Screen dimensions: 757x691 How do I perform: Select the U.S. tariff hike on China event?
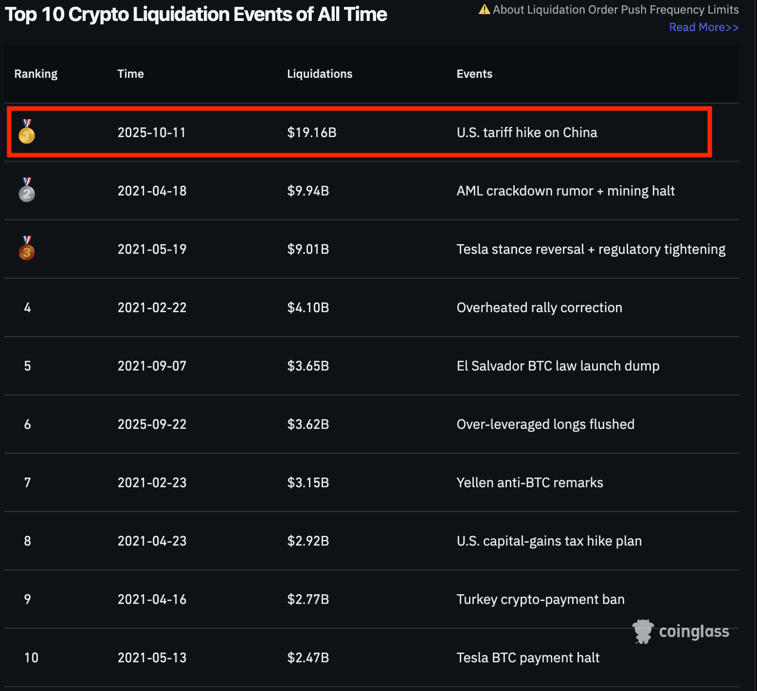[x=526, y=132]
